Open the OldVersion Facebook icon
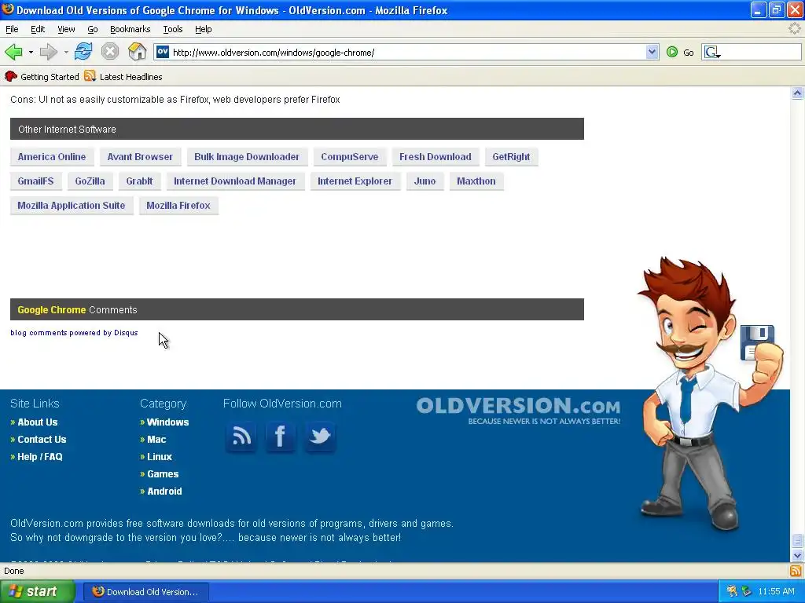The height and width of the screenshot is (603, 805). click(281, 437)
